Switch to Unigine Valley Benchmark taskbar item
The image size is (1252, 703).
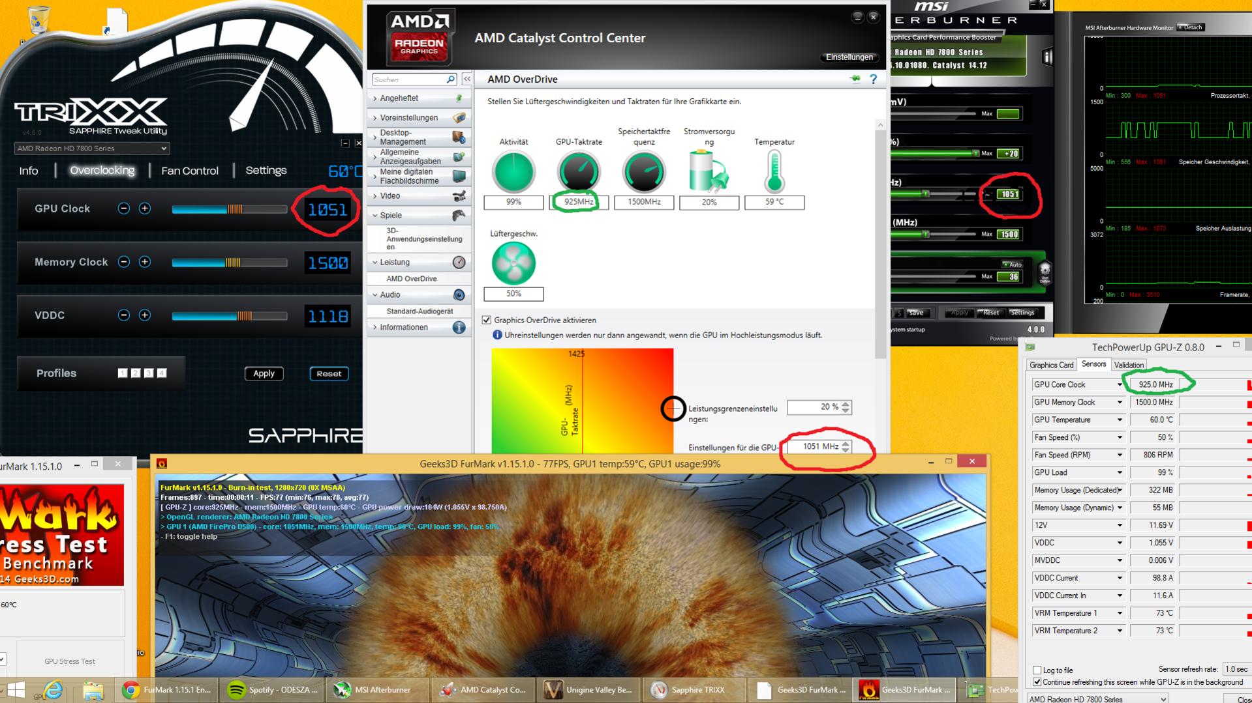click(590, 690)
